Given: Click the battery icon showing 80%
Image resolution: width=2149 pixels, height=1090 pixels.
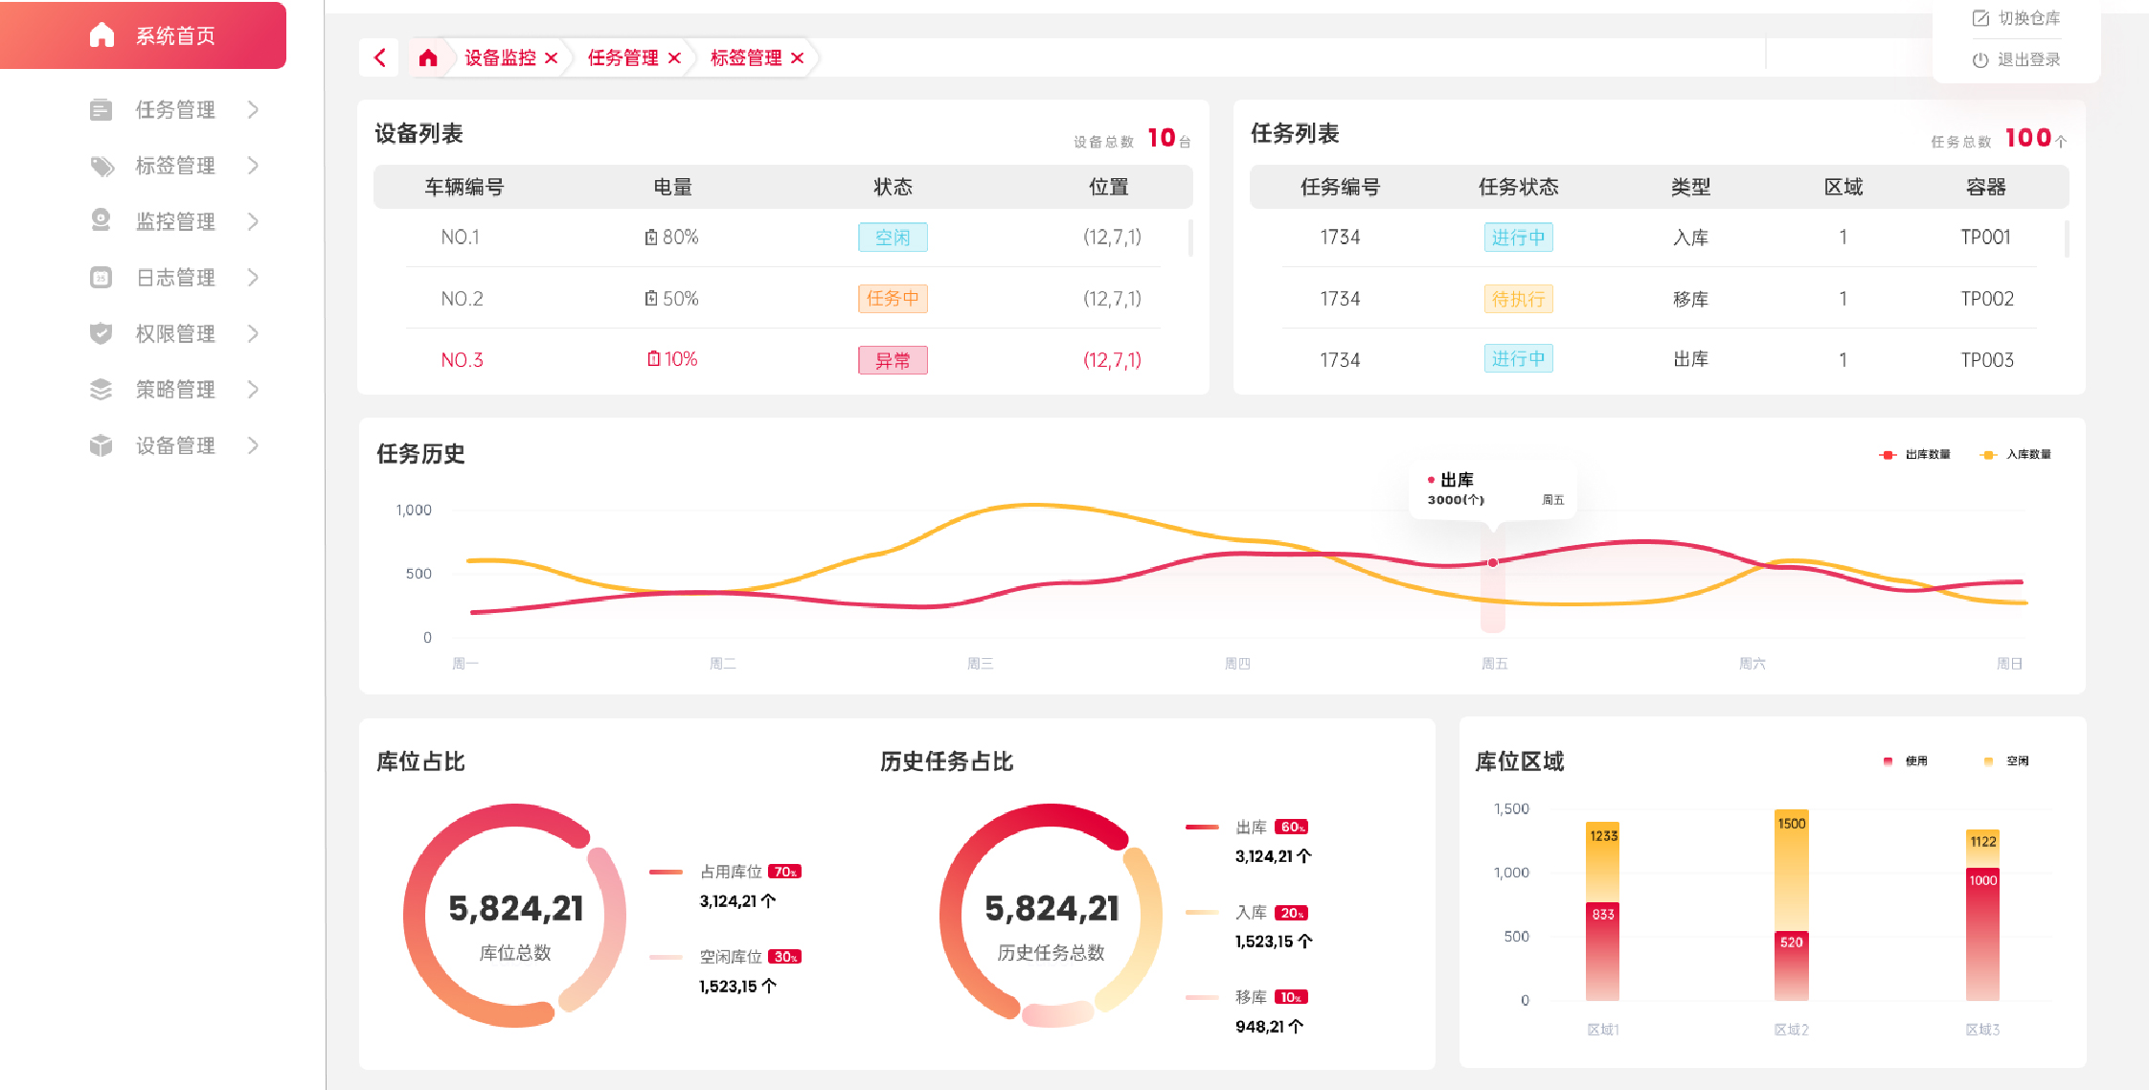Looking at the screenshot, I should point(651,238).
